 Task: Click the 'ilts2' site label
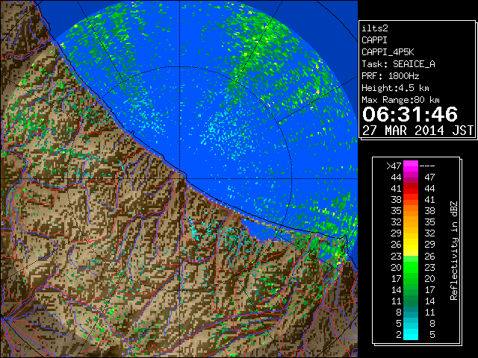(x=375, y=28)
